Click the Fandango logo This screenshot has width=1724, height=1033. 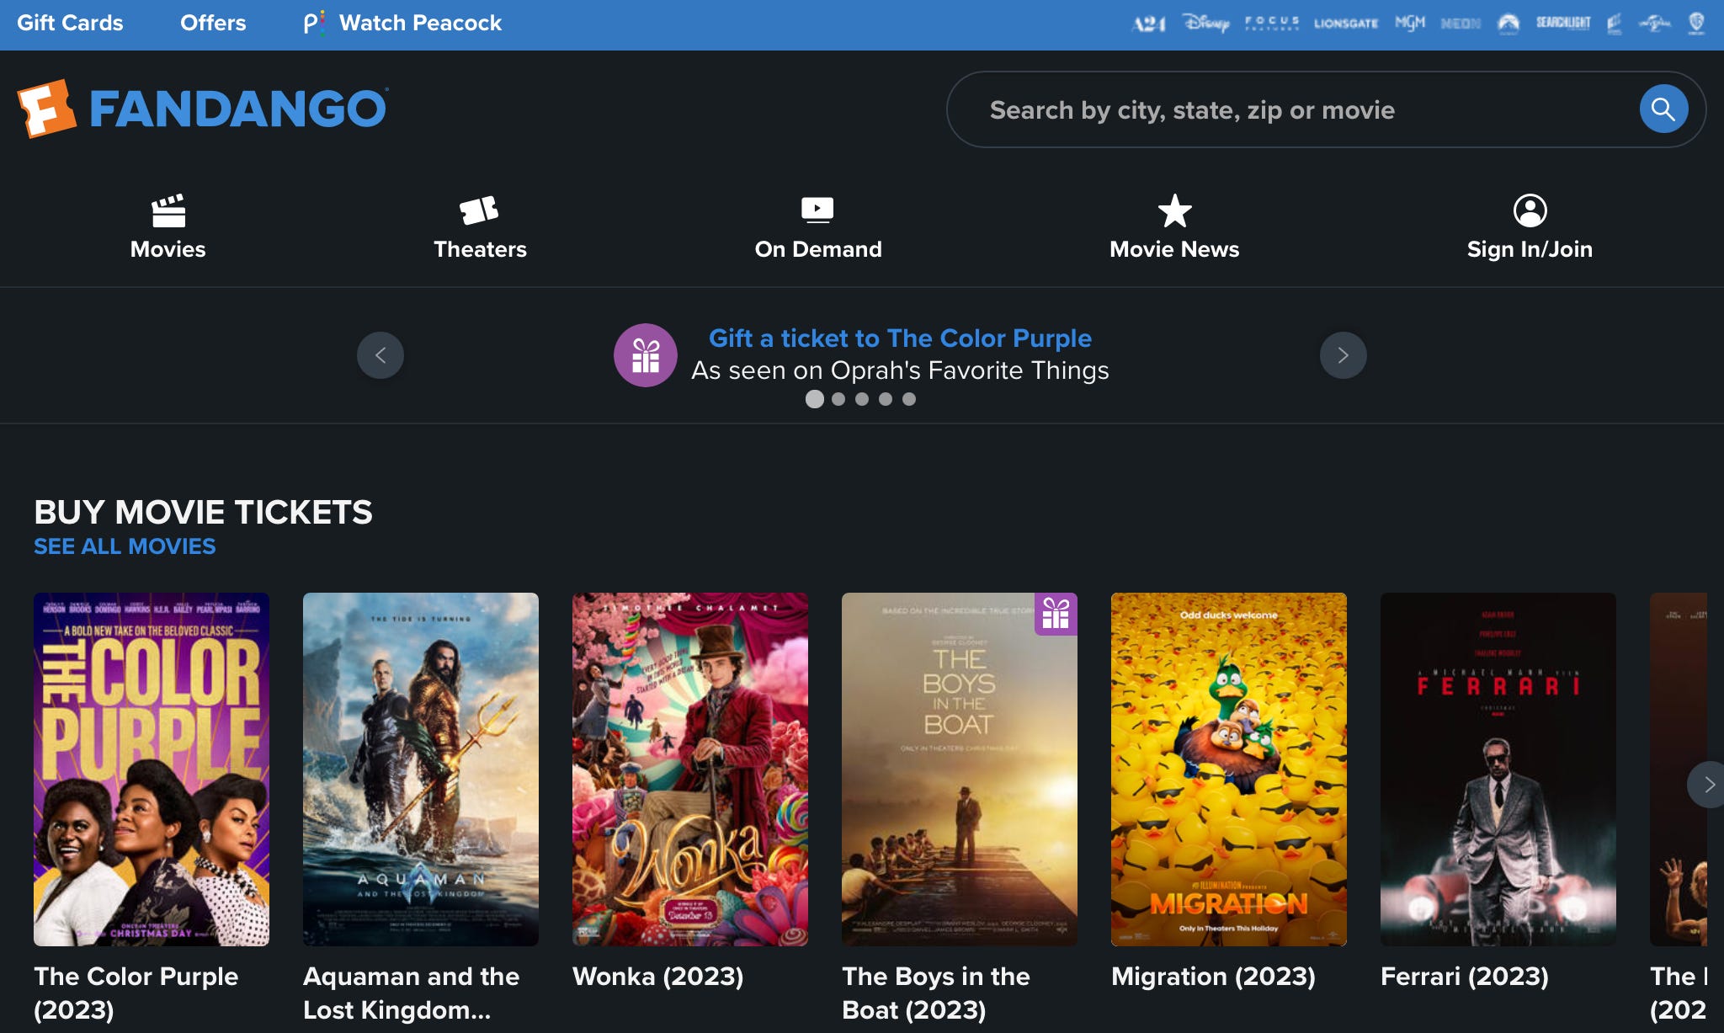(202, 109)
